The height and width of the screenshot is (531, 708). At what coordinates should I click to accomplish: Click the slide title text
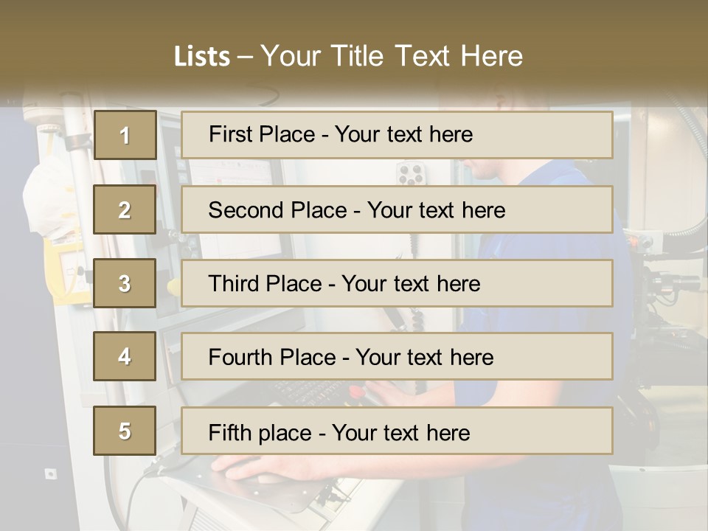point(349,56)
